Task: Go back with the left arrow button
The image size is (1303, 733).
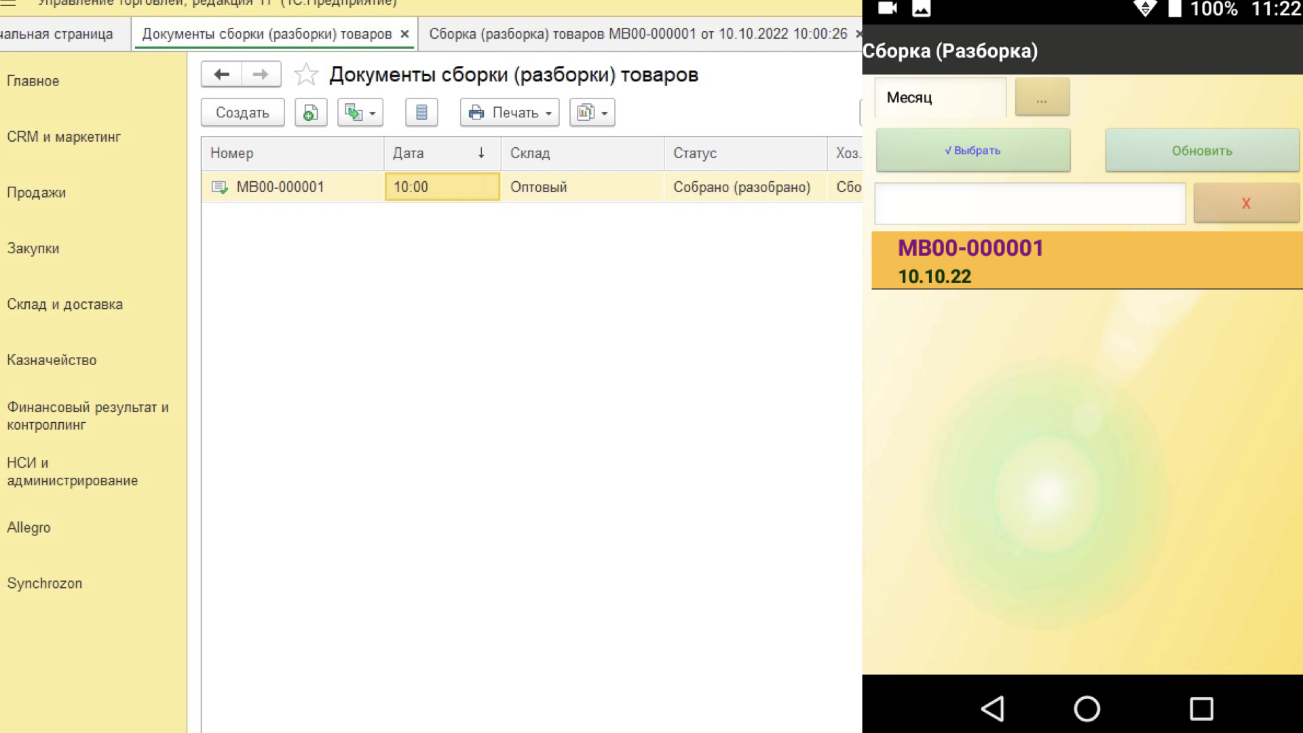Action: click(x=221, y=74)
